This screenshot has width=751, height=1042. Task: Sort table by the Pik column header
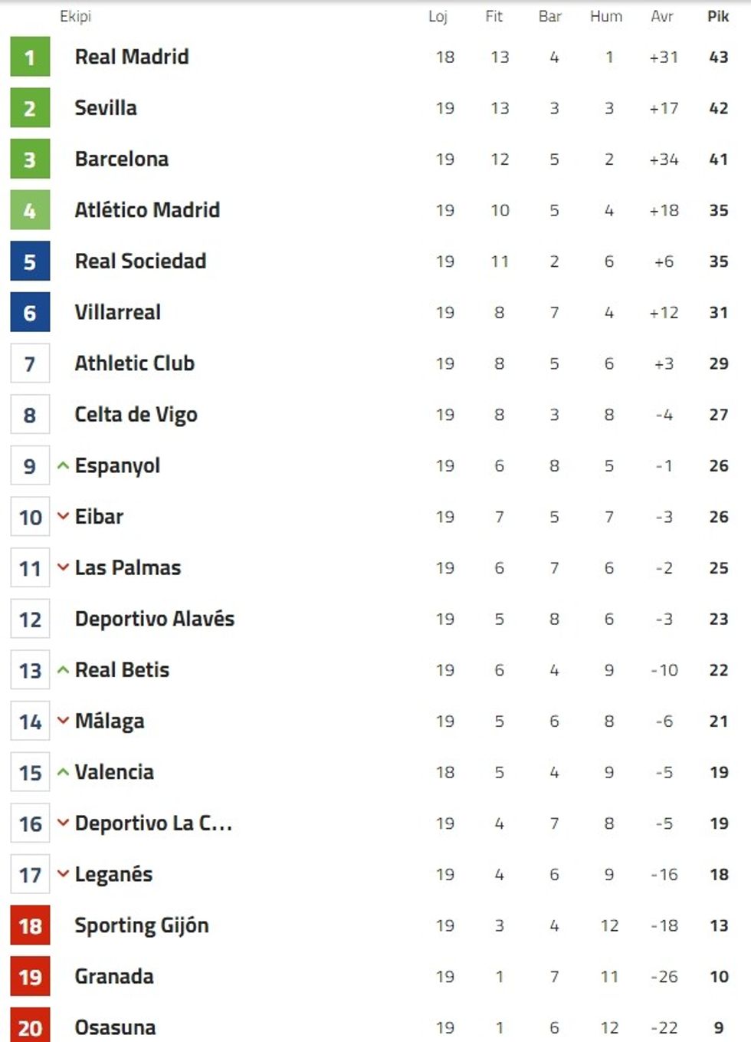point(718,16)
